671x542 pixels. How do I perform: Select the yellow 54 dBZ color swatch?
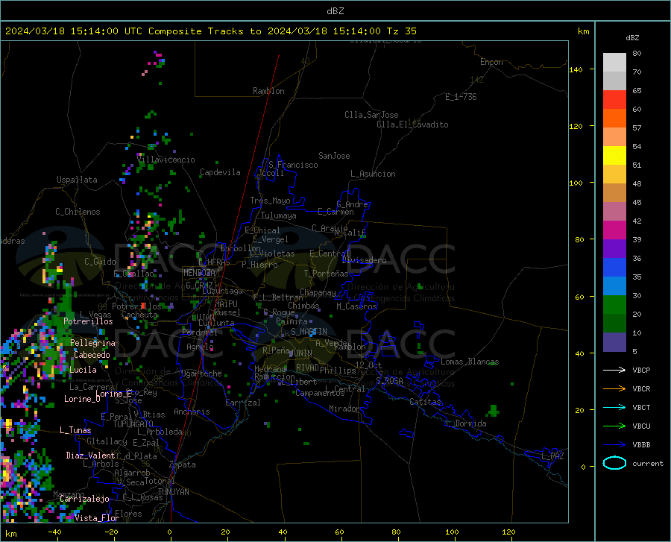pyautogui.click(x=614, y=156)
